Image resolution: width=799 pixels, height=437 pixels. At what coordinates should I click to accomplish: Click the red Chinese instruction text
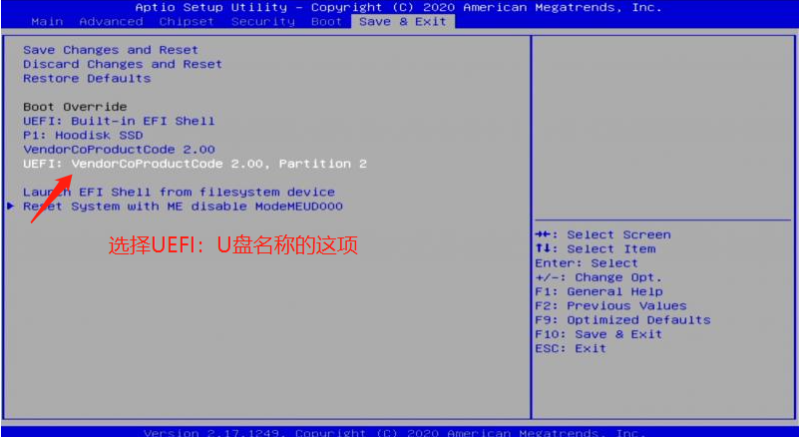point(232,245)
